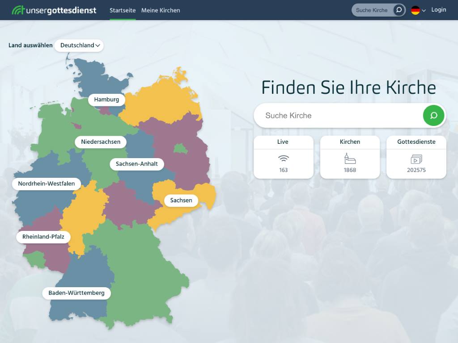458x343 pixels.
Task: Choose the Baden-Württemberg map label
Action: (x=76, y=293)
